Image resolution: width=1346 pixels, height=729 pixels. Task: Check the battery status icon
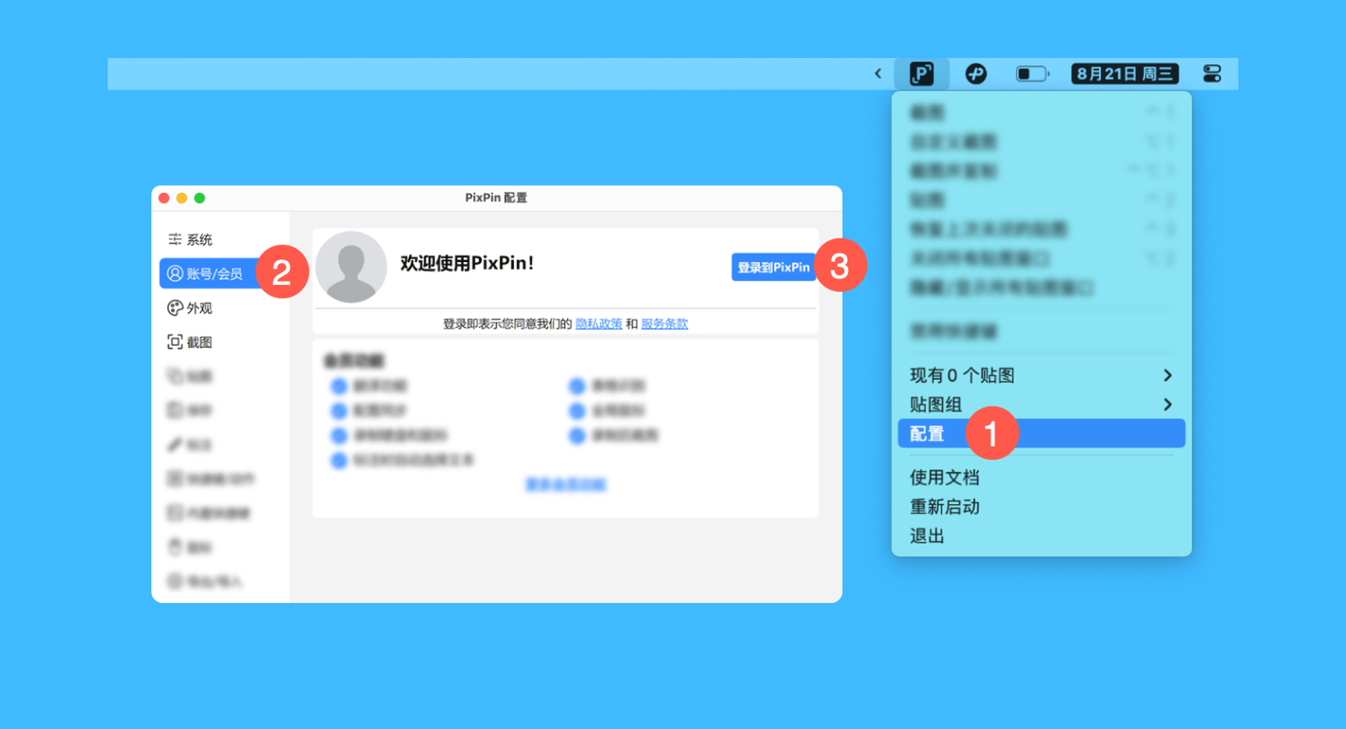tap(1032, 73)
